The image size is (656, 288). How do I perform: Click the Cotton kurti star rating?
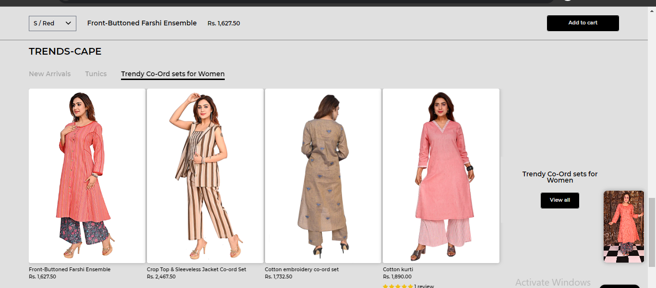[398, 286]
